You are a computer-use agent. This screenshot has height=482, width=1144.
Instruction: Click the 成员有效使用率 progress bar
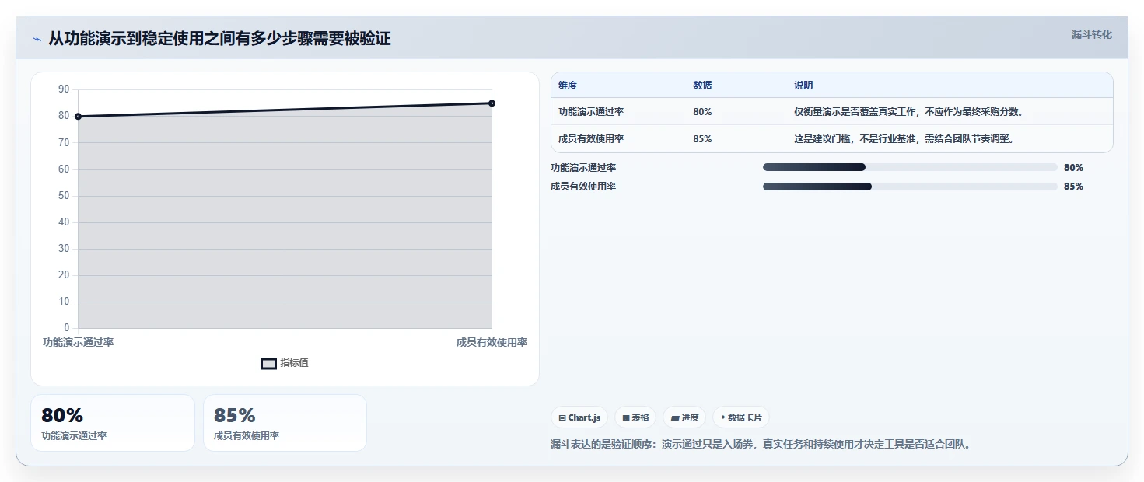coord(910,186)
